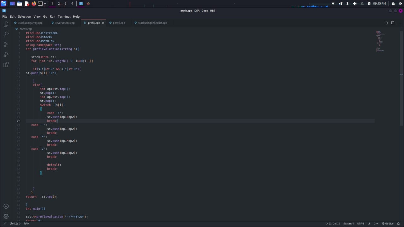
Task: Expand the terminal dropdown arrow in taskbar
Action: (45, 3)
